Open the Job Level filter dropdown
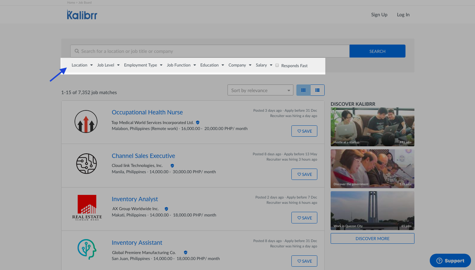This screenshot has height=270, width=475. click(x=108, y=65)
